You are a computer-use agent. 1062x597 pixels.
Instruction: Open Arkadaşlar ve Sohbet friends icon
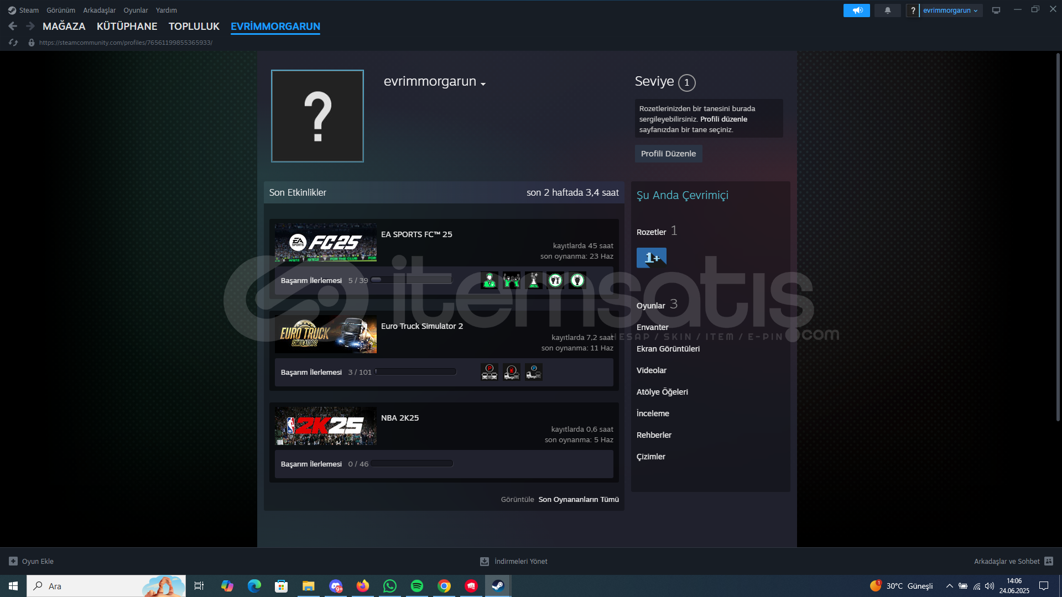point(1049,561)
